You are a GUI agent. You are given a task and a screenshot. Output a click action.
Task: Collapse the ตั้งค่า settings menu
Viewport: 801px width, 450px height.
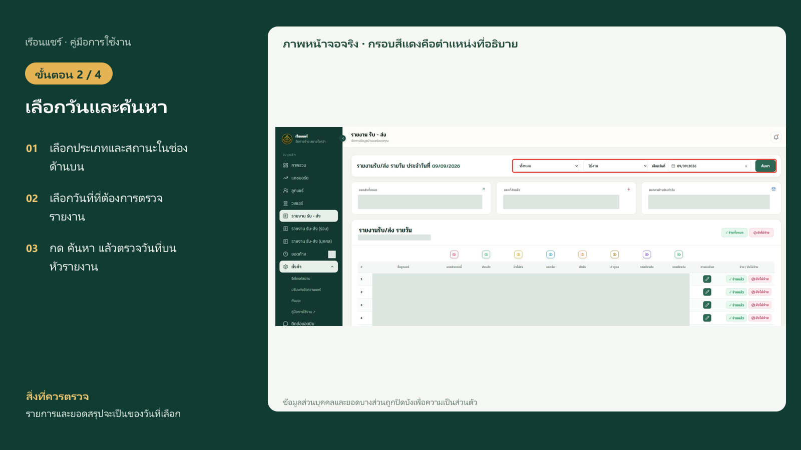point(308,266)
